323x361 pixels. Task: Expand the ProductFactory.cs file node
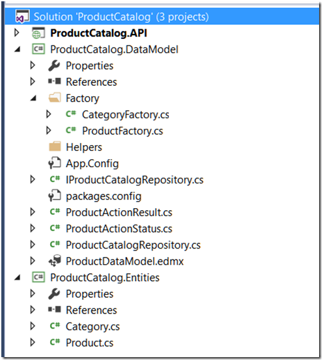[x=48, y=130]
